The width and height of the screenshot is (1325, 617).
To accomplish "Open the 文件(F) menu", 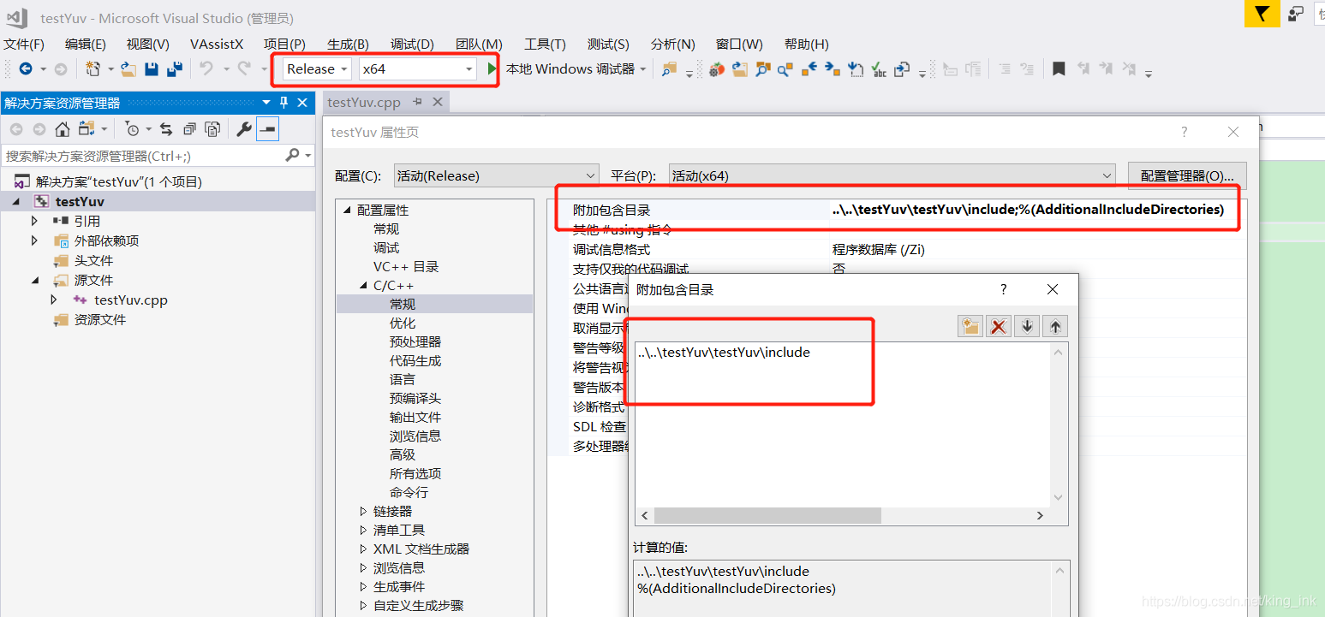I will (x=24, y=44).
